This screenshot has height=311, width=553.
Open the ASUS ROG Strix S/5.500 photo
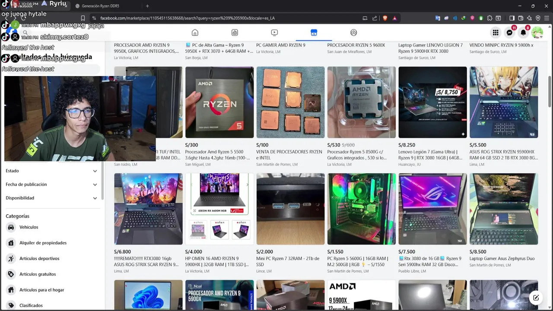pos(504,102)
